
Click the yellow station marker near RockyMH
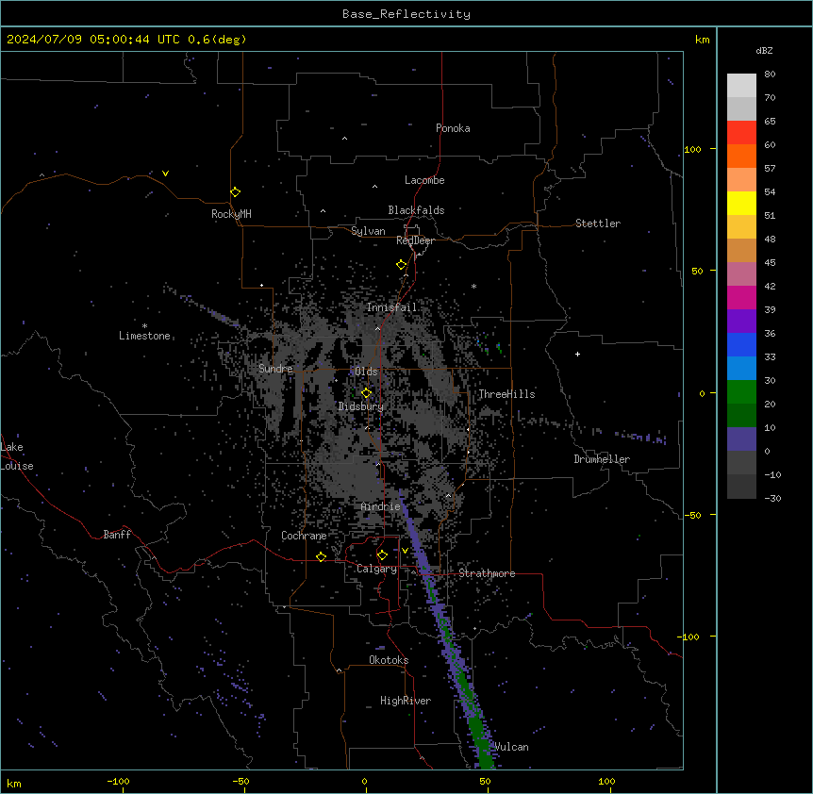[x=235, y=191]
